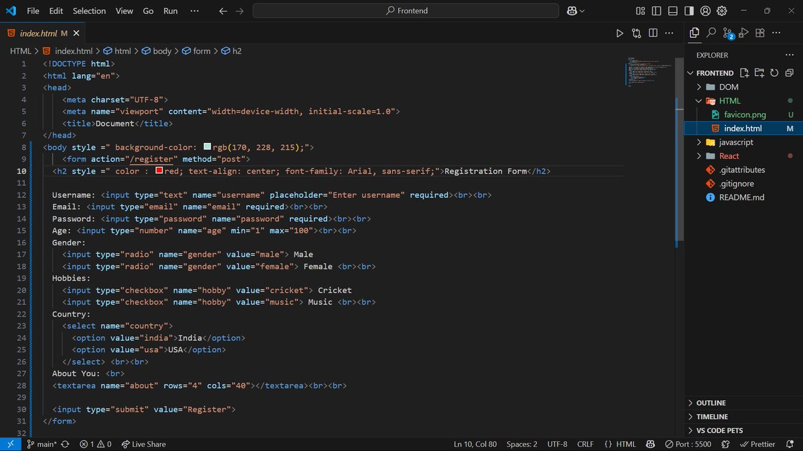Start a Live Share session
The height and width of the screenshot is (451, 803).
[143, 444]
